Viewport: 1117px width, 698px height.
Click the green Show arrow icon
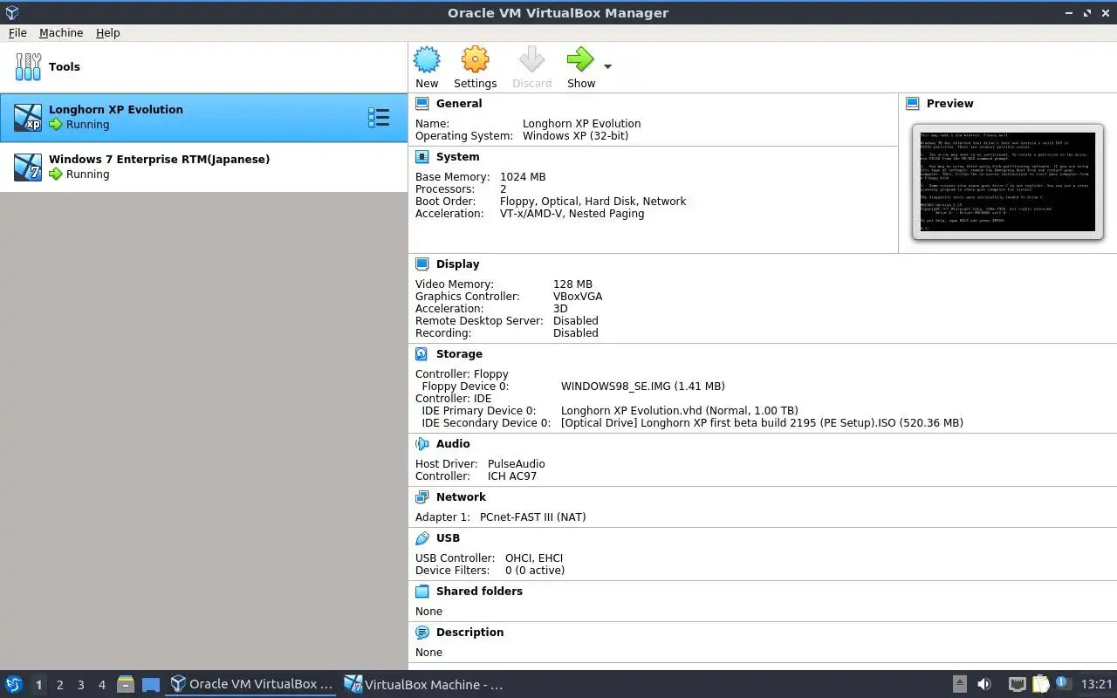click(x=580, y=60)
